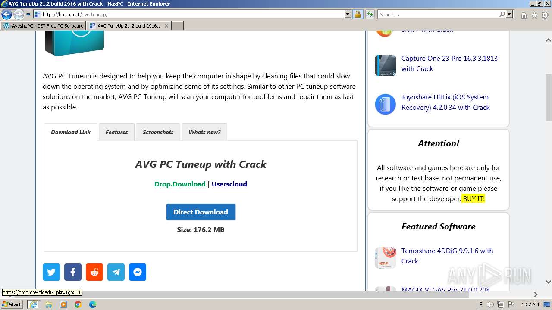Click the highlighted BUY IT! text
This screenshot has height=310, width=552.
[x=474, y=198]
